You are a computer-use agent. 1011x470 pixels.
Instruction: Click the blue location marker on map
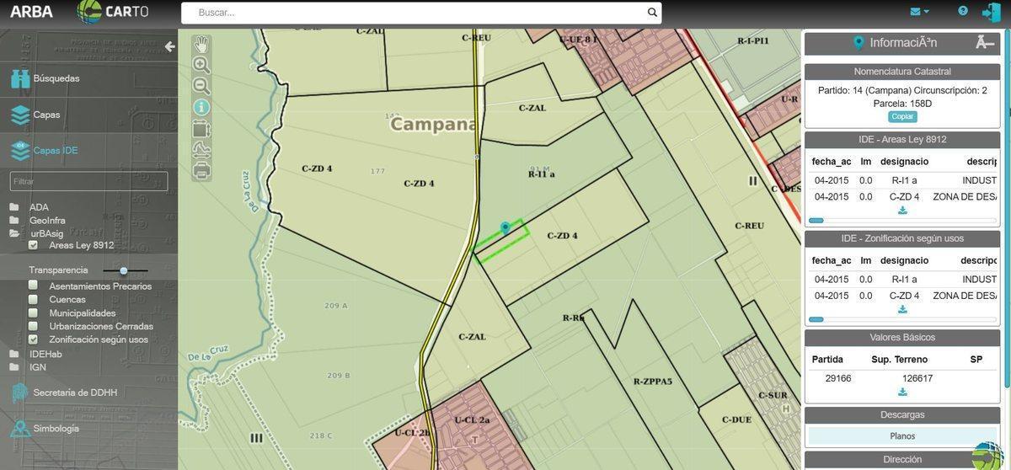tap(505, 228)
